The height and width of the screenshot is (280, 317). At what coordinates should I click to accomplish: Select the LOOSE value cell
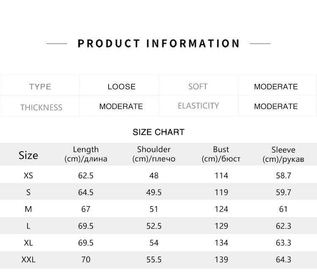tap(121, 87)
